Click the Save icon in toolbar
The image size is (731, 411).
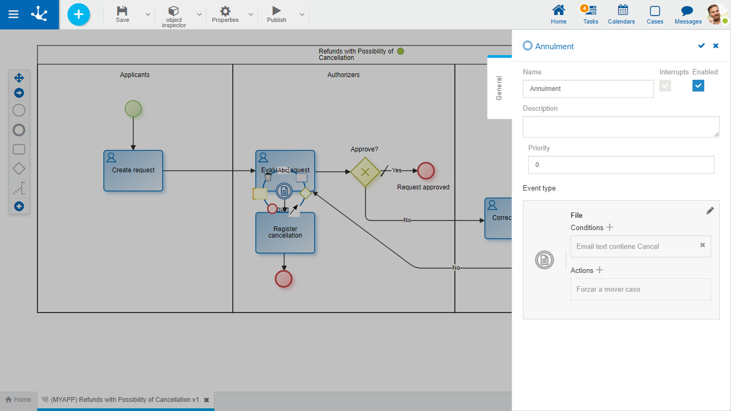[123, 11]
